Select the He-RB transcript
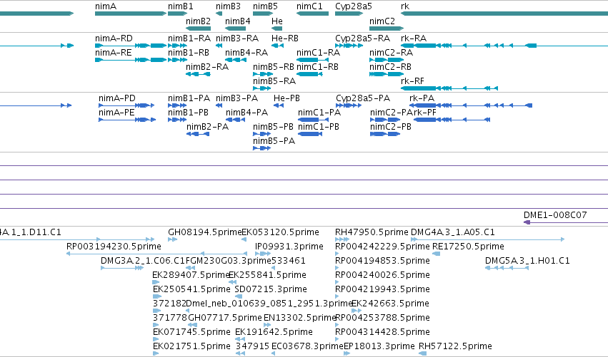Screen dimensions: 608x357 [277, 46]
